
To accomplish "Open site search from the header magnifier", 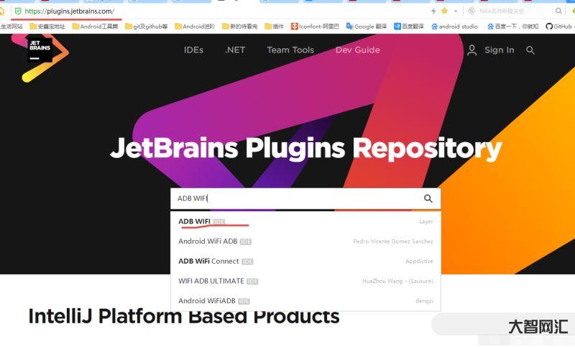I will click(x=530, y=50).
